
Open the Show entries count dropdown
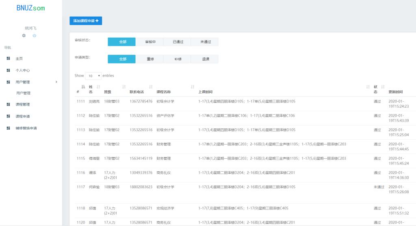click(93, 76)
